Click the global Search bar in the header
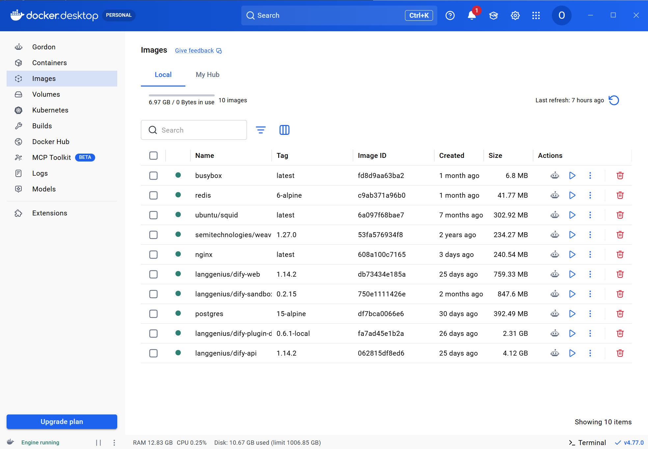The height and width of the screenshot is (449, 648). click(339, 15)
